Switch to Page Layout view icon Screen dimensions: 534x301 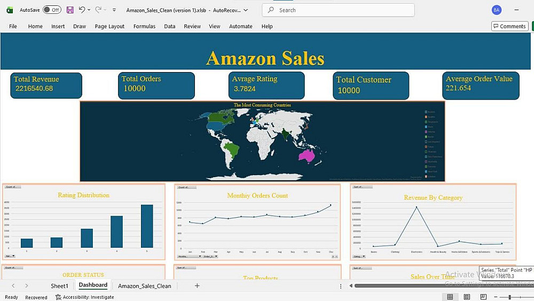(x=467, y=297)
